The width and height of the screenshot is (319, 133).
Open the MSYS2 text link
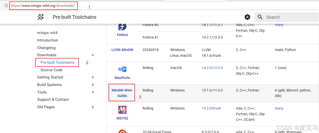[122, 118]
